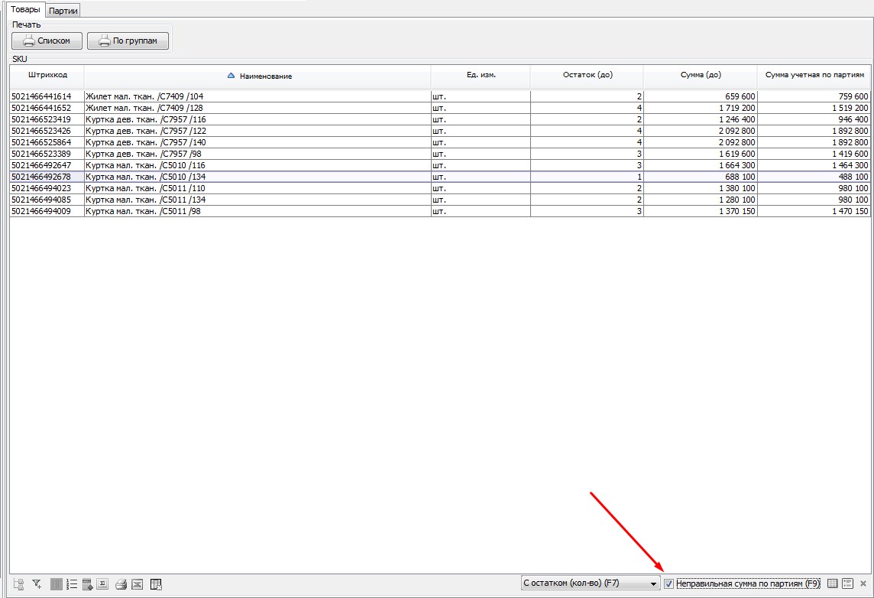Uncheck 'Неправильная сумма по партиям (F9)' checkbox

point(669,583)
